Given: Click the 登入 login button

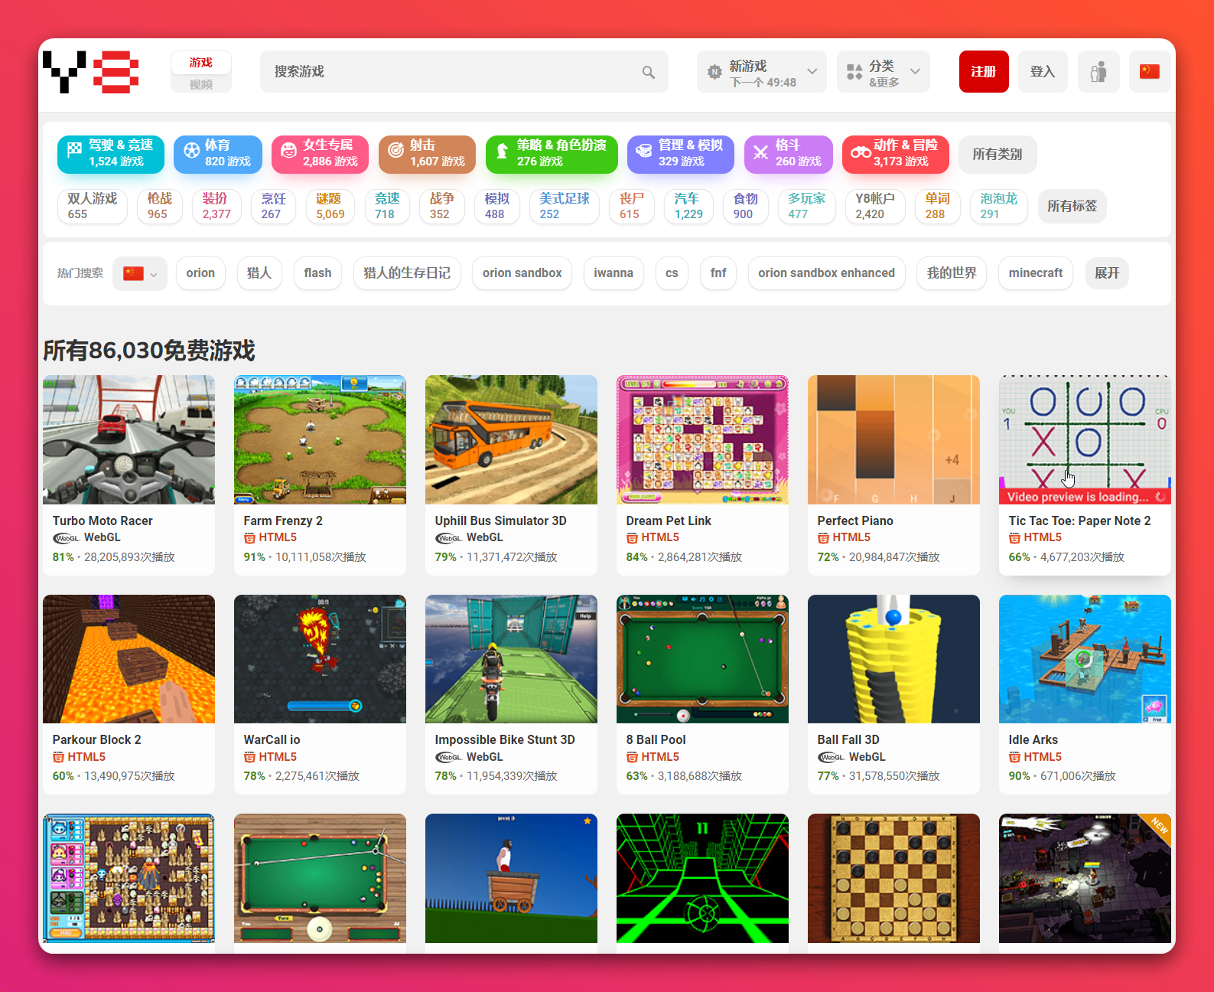Looking at the screenshot, I should [1042, 72].
